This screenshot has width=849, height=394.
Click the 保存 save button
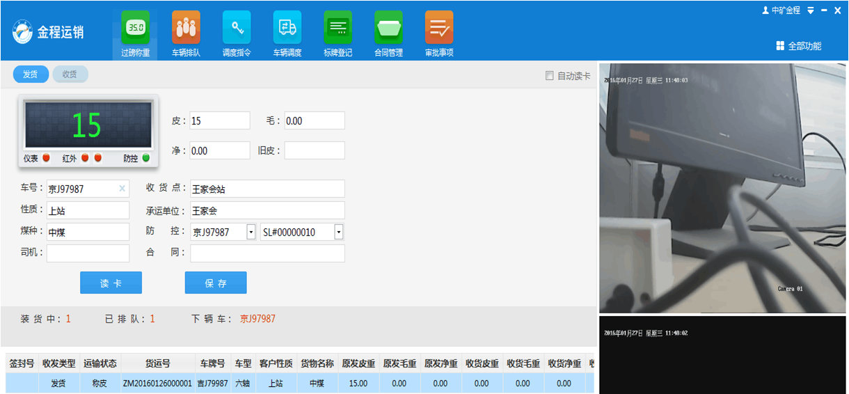(x=216, y=283)
